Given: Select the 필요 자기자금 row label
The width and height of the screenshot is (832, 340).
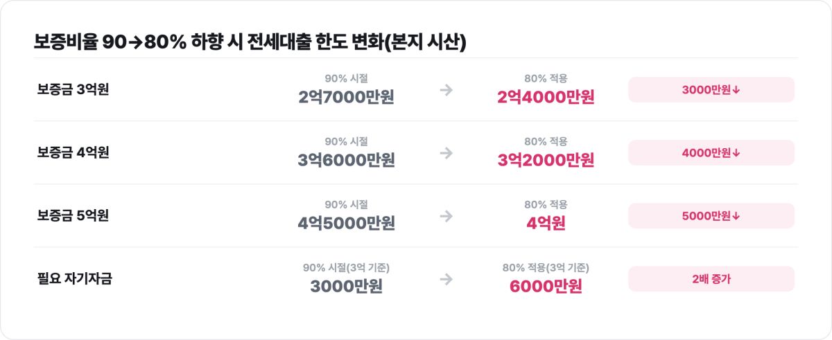Looking at the screenshot, I should [x=74, y=279].
